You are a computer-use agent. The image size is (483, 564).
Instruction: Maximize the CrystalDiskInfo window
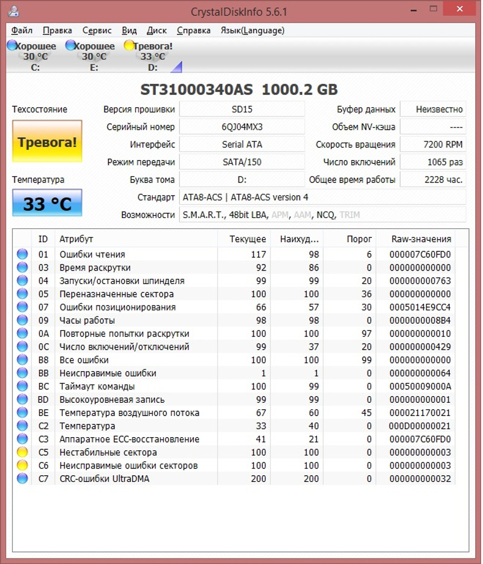433,9
